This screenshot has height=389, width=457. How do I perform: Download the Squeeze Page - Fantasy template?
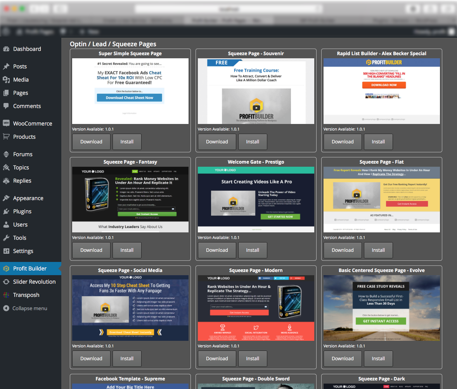[91, 250]
